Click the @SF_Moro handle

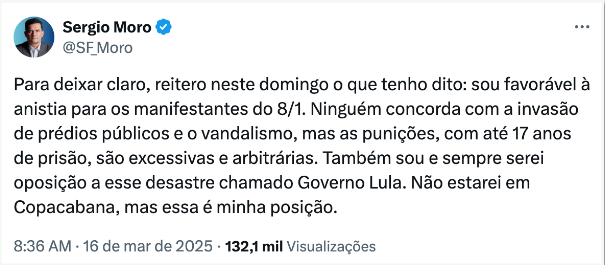pyautogui.click(x=97, y=48)
